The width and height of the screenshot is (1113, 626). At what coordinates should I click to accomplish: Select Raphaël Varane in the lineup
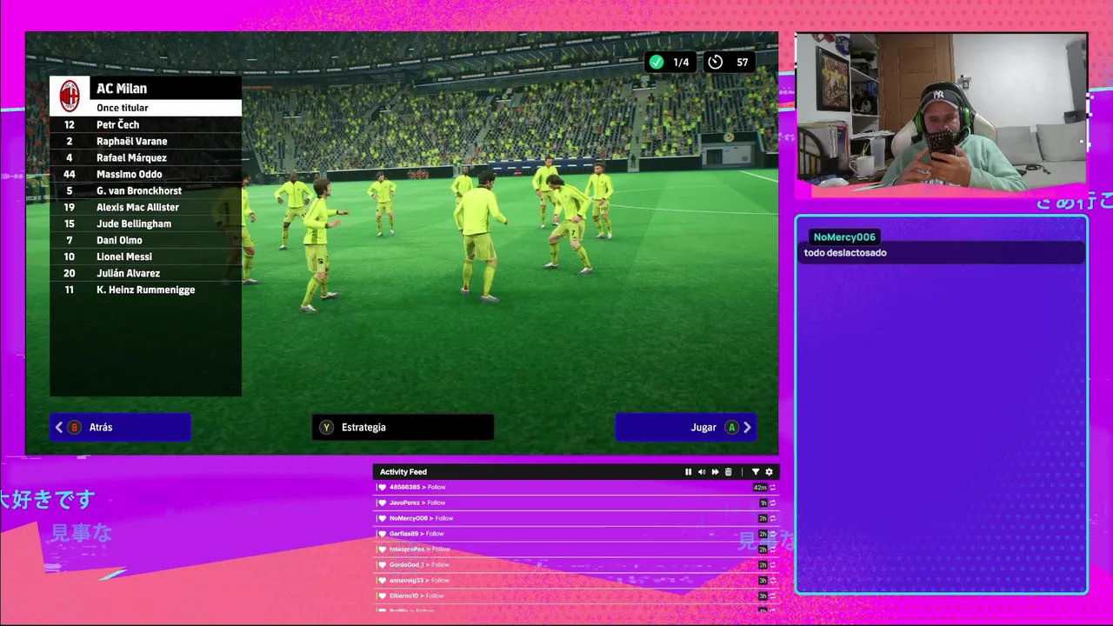pos(145,141)
